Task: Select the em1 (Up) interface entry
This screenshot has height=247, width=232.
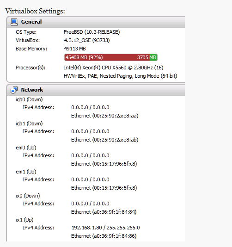Action: coord(26,172)
